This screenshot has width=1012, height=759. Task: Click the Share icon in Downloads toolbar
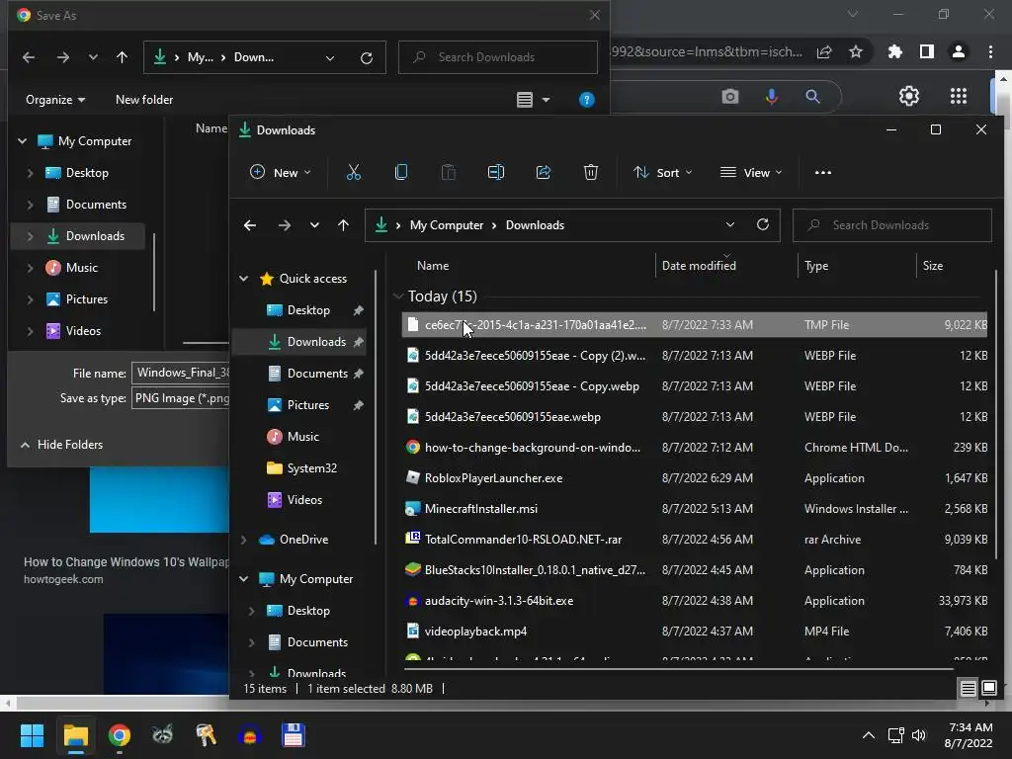pos(544,172)
